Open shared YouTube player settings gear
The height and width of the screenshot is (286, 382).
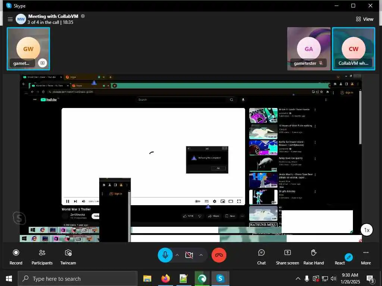215,201
